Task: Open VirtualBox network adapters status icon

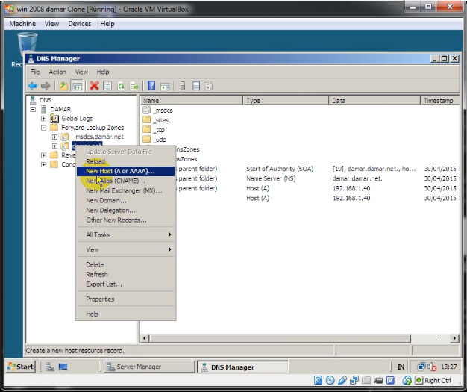Action: tap(354, 380)
